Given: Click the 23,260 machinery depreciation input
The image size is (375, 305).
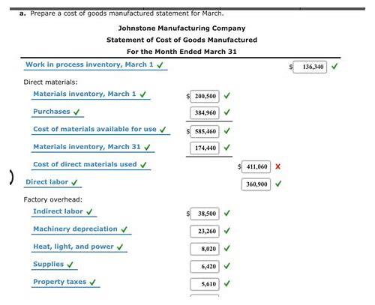Looking at the screenshot, I should click(x=205, y=231).
